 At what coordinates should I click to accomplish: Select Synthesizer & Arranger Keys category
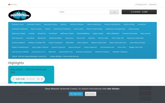[115, 29]
